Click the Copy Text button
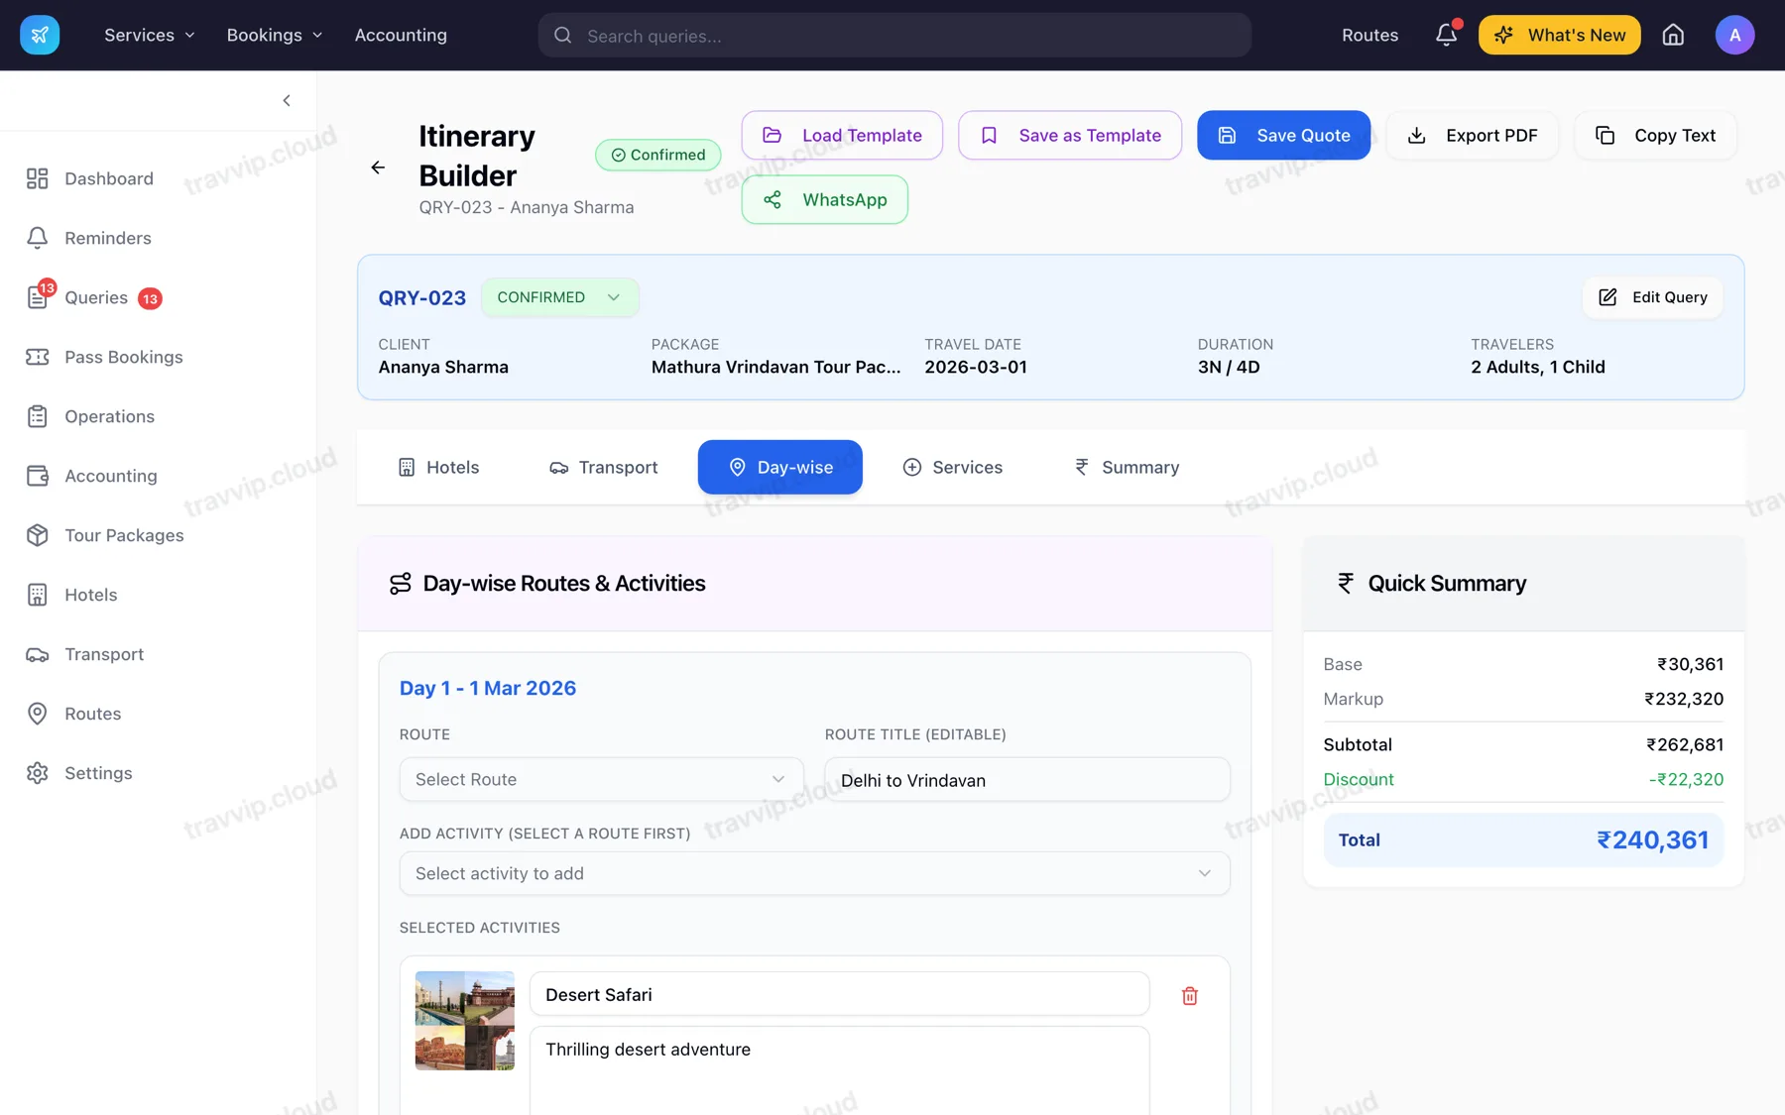This screenshot has width=1785, height=1115. [1655, 135]
